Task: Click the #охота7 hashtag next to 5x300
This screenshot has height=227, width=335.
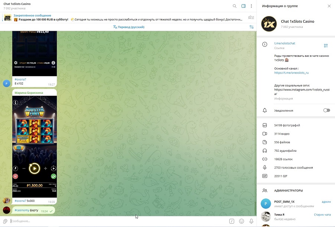Action: point(20,201)
